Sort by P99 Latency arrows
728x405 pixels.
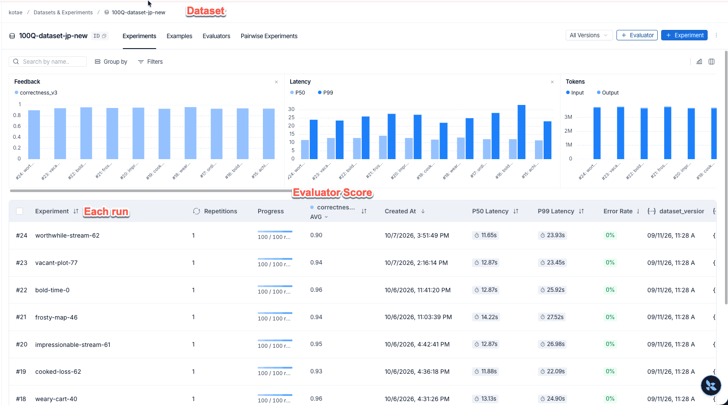point(581,211)
